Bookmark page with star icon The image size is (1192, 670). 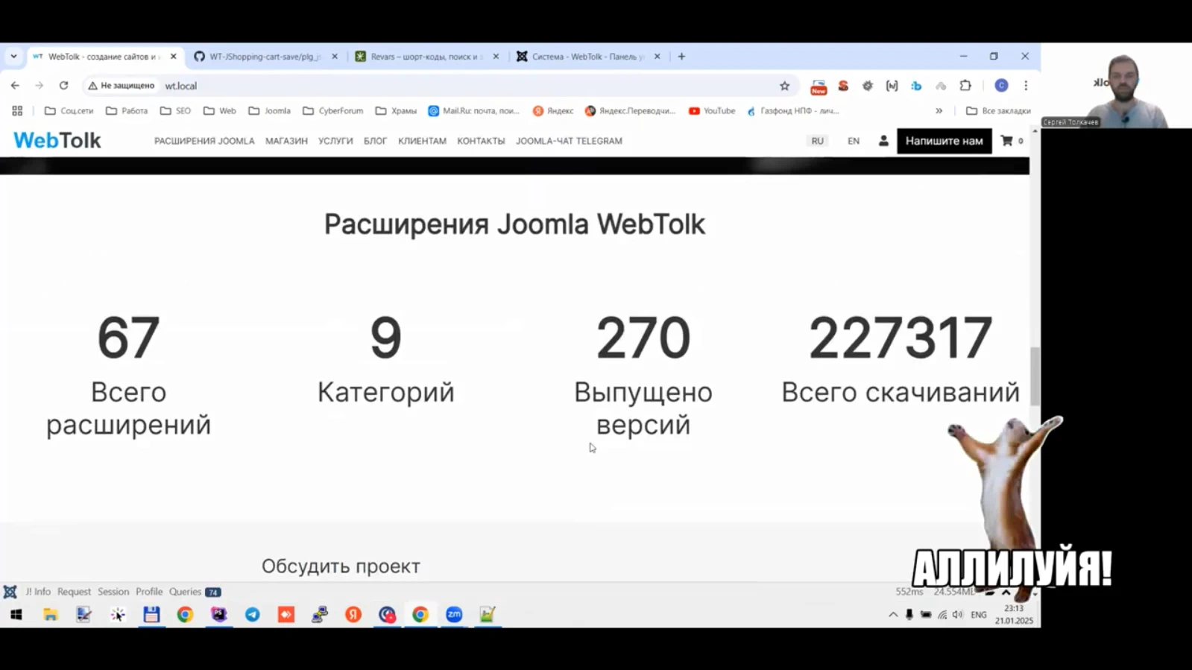[784, 86]
